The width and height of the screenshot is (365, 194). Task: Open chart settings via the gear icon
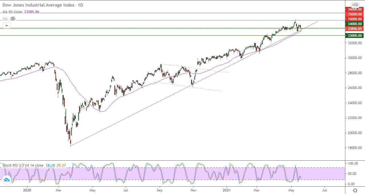355,190
